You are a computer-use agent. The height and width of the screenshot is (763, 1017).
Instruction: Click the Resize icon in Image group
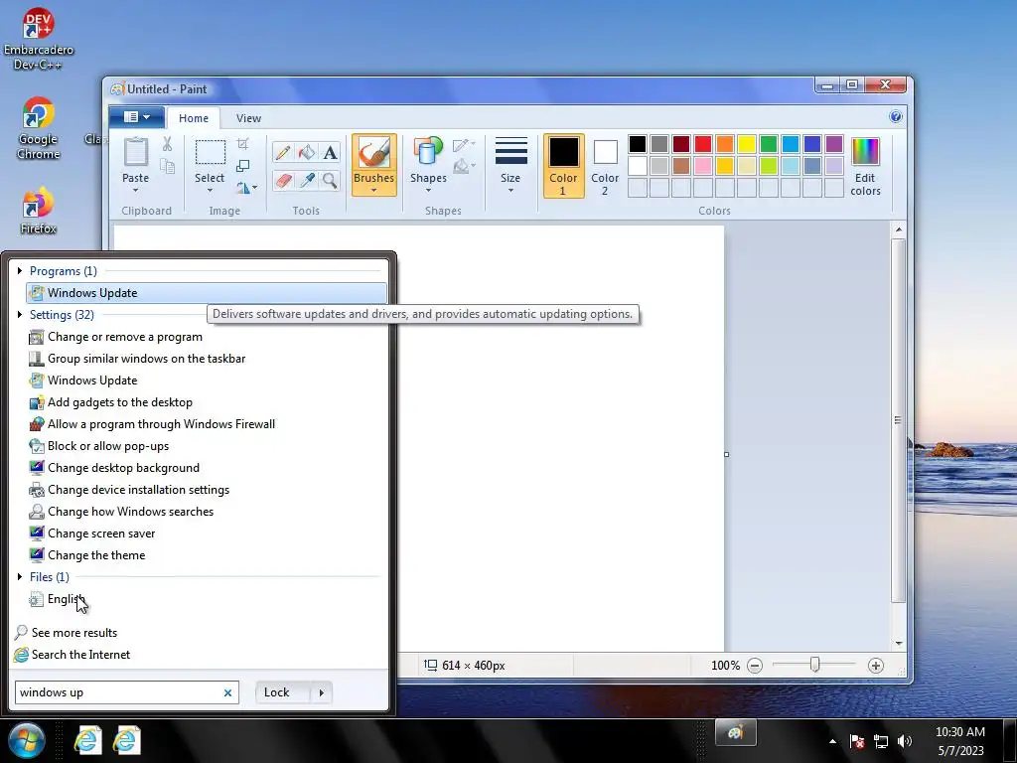coord(243,166)
